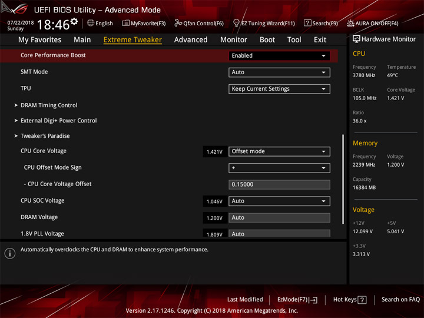Open CPU Offset Mode Sign dropdown

point(279,168)
